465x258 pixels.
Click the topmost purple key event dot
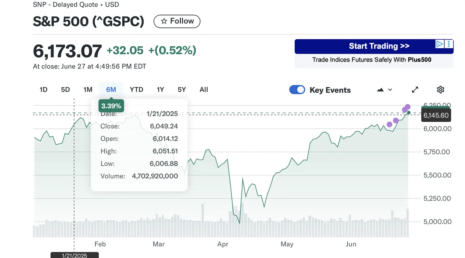tap(408, 107)
